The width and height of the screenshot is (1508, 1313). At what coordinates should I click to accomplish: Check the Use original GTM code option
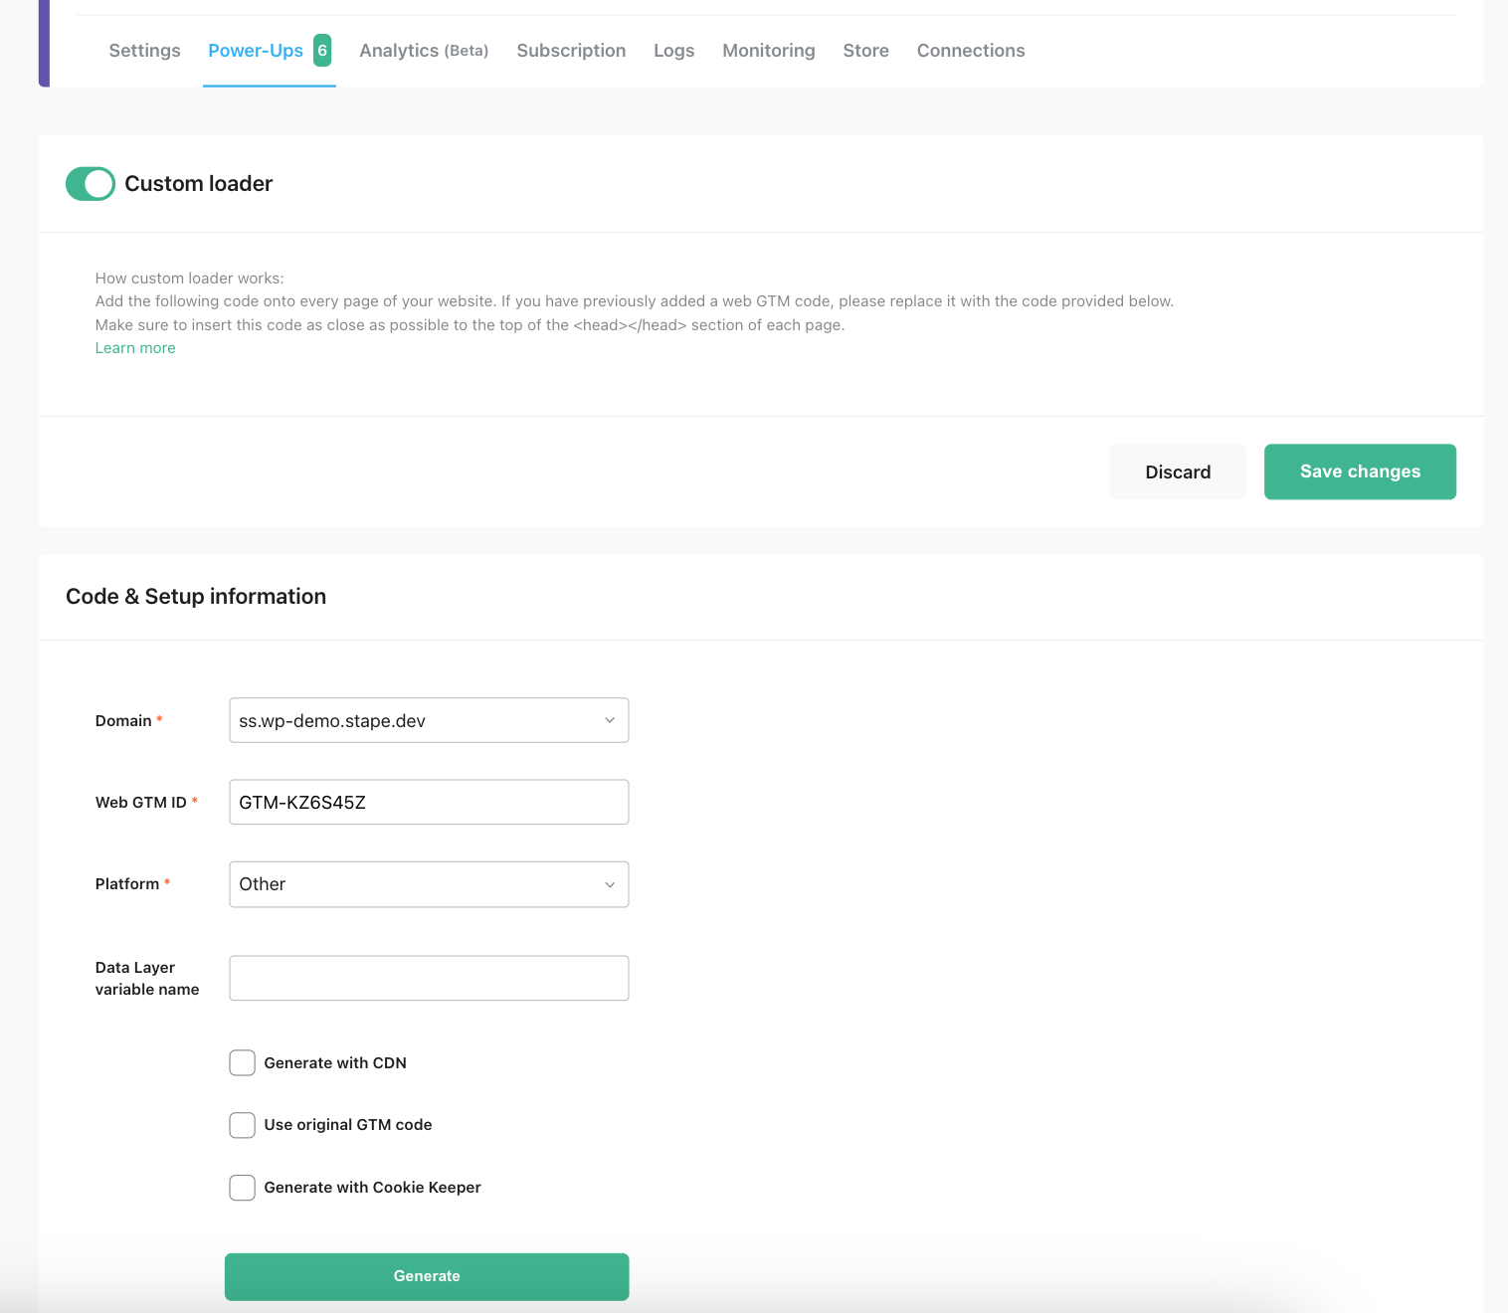point(242,1125)
